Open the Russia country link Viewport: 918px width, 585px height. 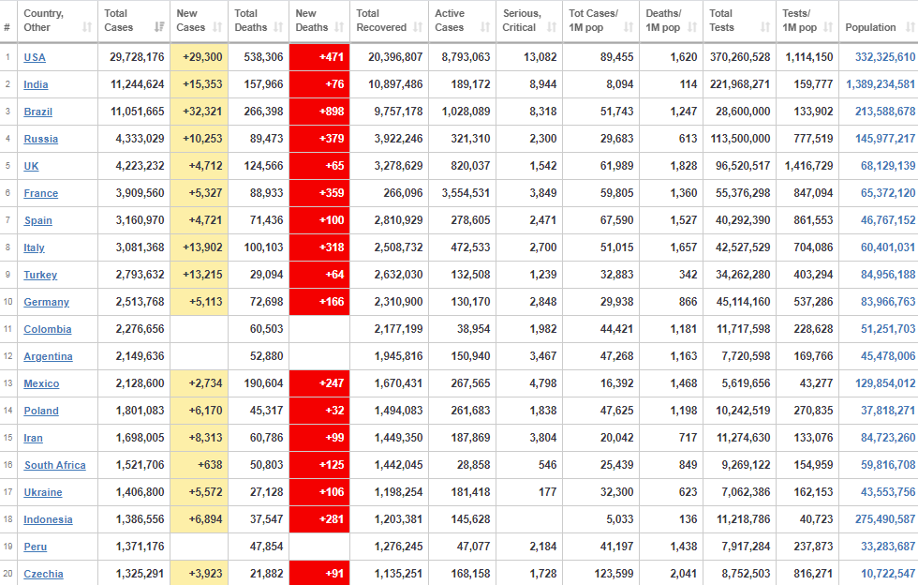click(x=41, y=139)
